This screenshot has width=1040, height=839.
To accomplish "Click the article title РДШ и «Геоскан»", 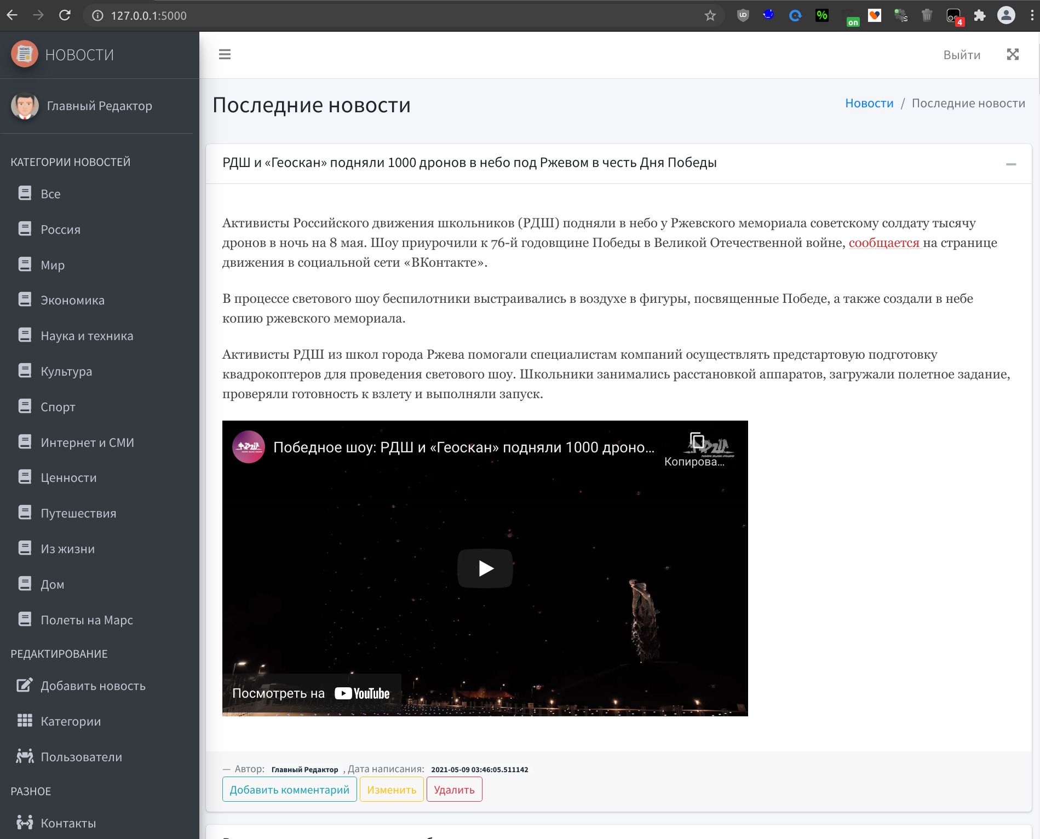I will click(469, 163).
